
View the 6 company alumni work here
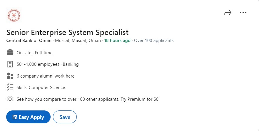[x=46, y=76]
